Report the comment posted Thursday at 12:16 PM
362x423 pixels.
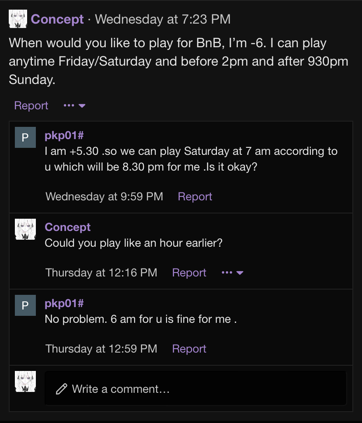[189, 273]
